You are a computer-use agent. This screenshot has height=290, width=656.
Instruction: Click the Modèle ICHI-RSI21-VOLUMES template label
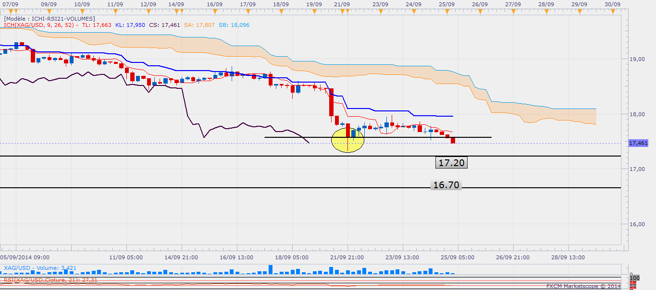click(50, 19)
